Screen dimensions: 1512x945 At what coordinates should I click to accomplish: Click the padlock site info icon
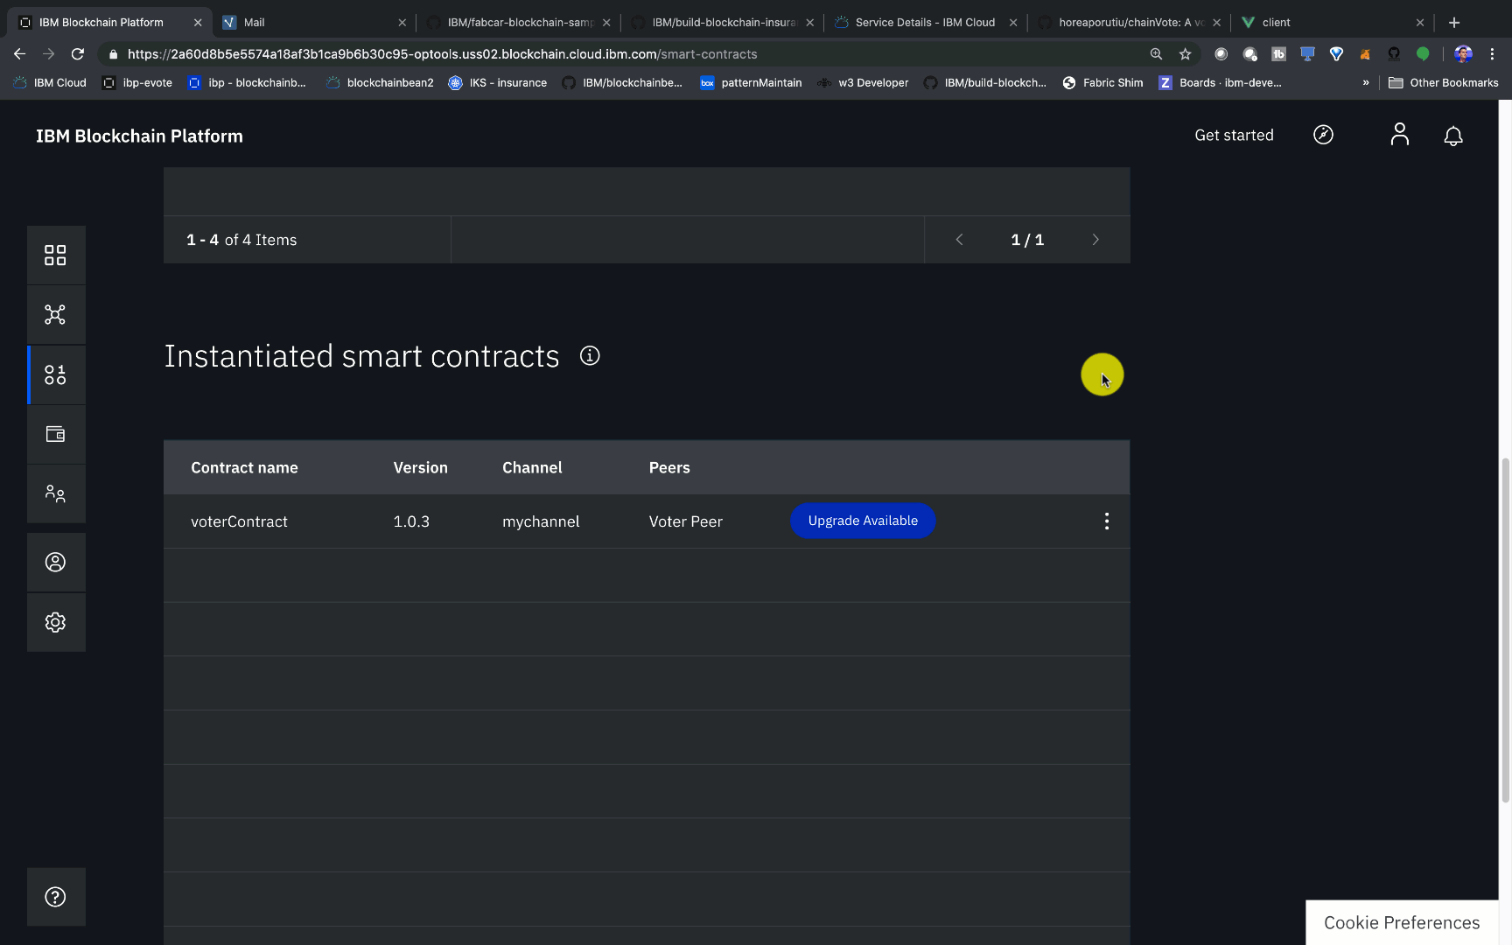tap(113, 54)
